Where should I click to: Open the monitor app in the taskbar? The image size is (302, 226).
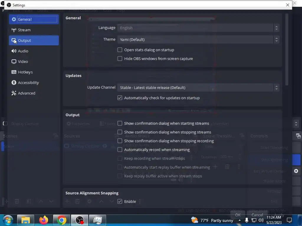[x=97, y=220]
